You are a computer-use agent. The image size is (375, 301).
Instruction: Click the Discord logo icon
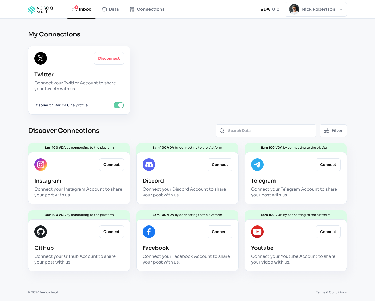[149, 165]
